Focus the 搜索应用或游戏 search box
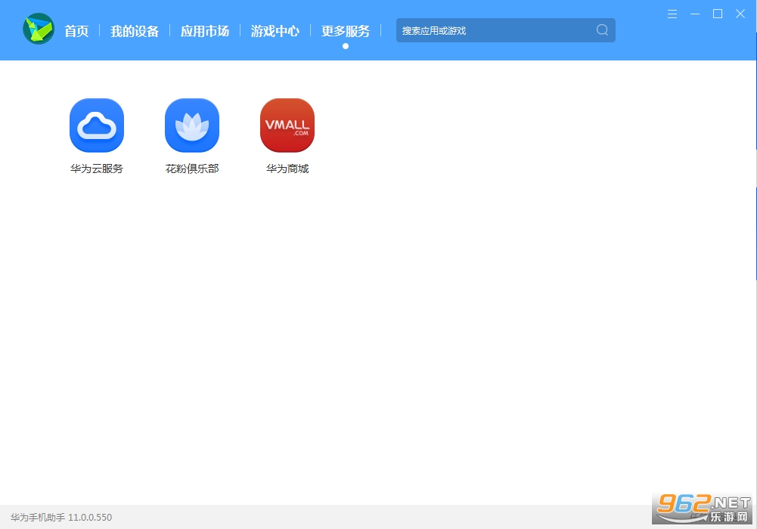This screenshot has width=757, height=529. tap(492, 30)
